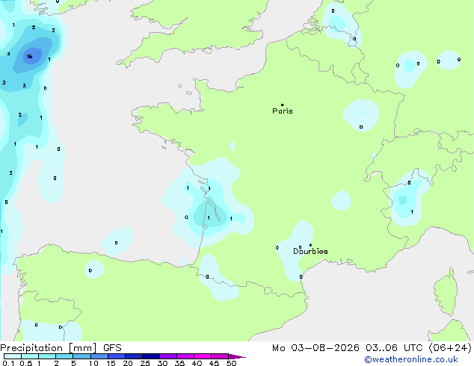
Task: Click the Precipitation [mm] GFS title
Action: (x=61, y=348)
